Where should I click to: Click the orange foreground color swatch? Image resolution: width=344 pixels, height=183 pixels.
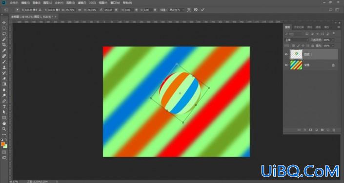pos(3,144)
